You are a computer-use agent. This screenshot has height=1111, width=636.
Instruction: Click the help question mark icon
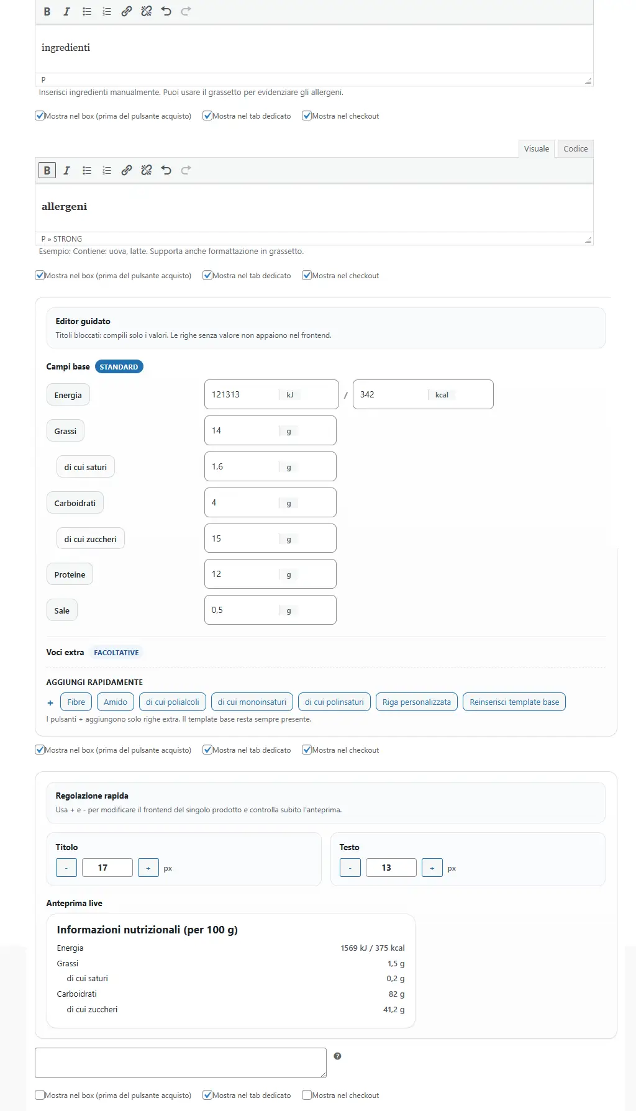tap(338, 1056)
